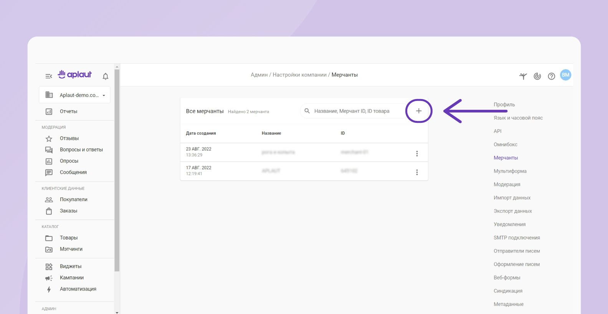Click the aplaut logo
The height and width of the screenshot is (314, 608).
(75, 74)
